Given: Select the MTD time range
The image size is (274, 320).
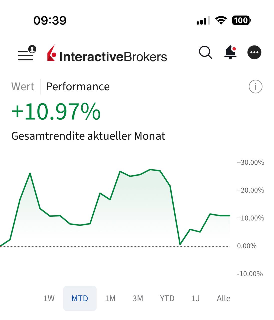Looking at the screenshot, I should 80,298.
